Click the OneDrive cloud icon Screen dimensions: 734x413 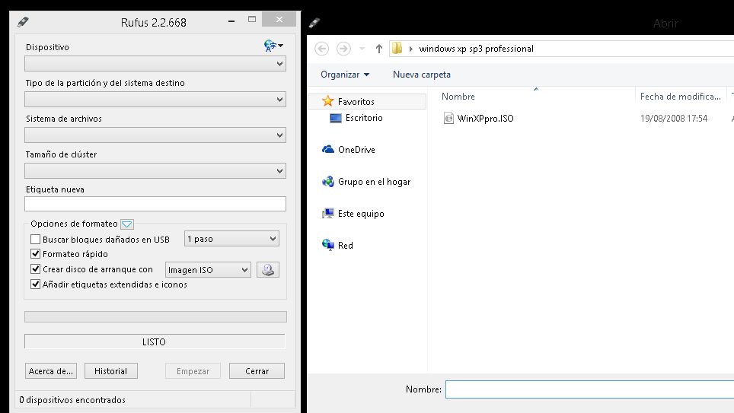[x=327, y=150]
